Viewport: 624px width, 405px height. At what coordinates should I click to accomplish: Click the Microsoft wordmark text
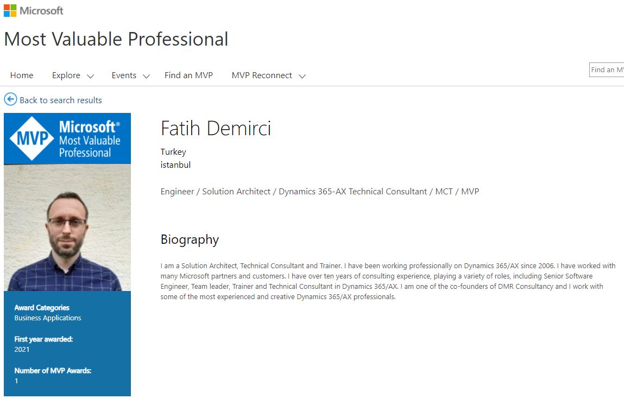point(42,10)
